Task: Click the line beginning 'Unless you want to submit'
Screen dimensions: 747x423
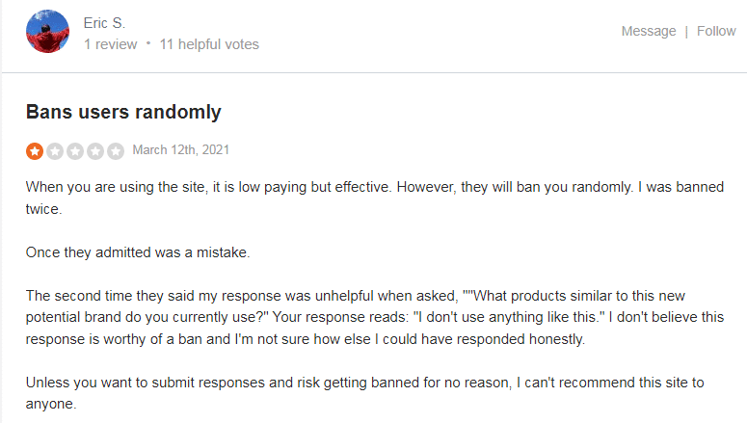Action: click(x=365, y=383)
